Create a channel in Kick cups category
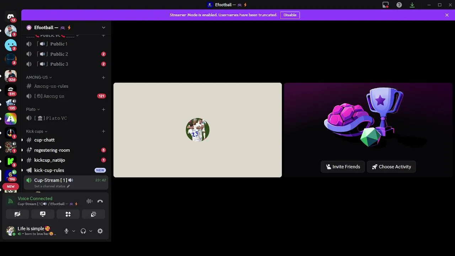 click(103, 131)
